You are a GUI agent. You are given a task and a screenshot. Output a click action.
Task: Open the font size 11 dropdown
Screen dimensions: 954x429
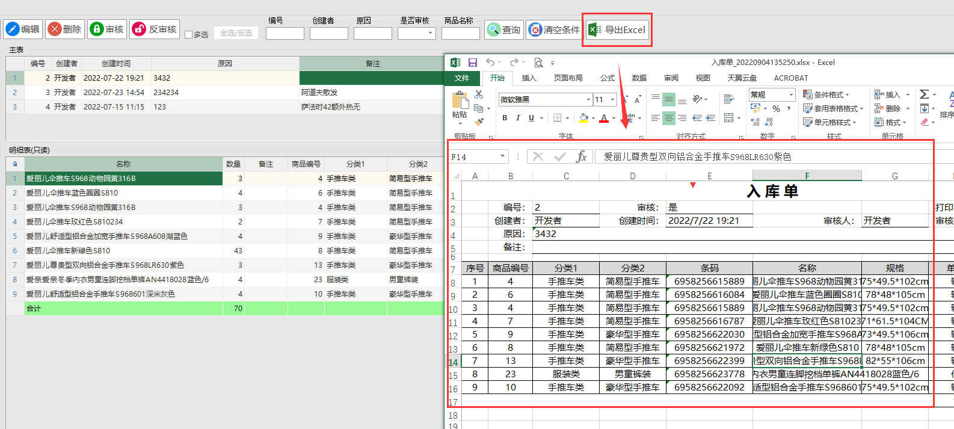(612, 99)
